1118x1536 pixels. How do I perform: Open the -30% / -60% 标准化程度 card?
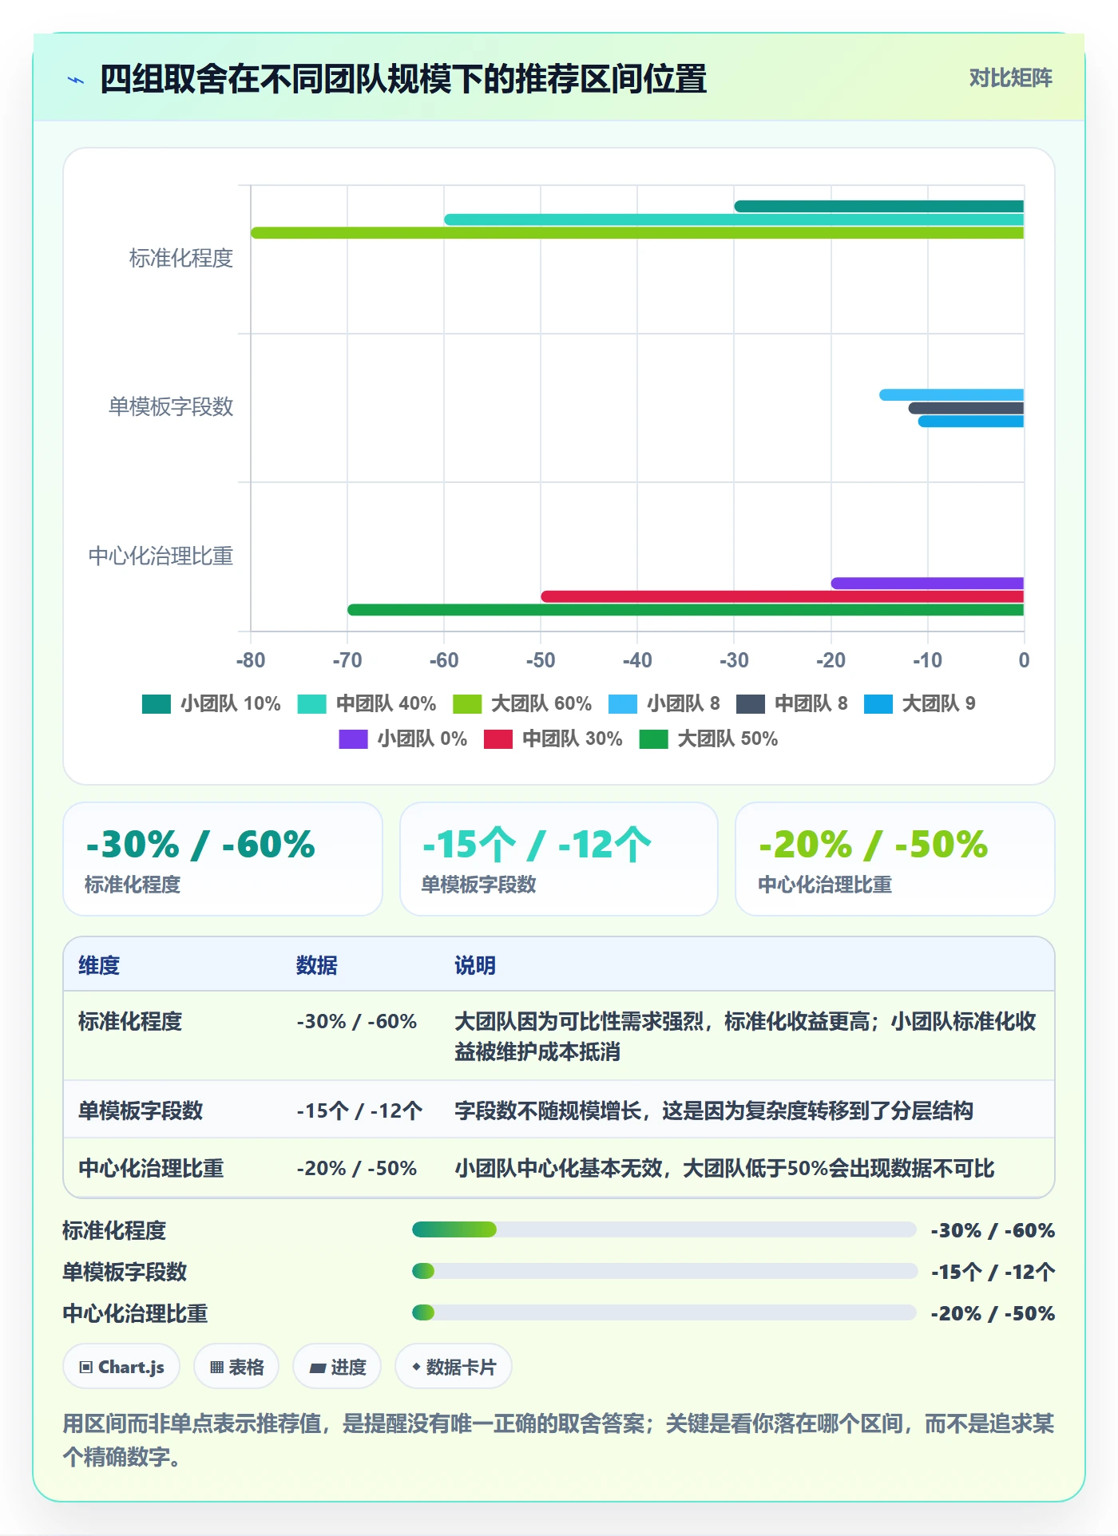point(223,859)
